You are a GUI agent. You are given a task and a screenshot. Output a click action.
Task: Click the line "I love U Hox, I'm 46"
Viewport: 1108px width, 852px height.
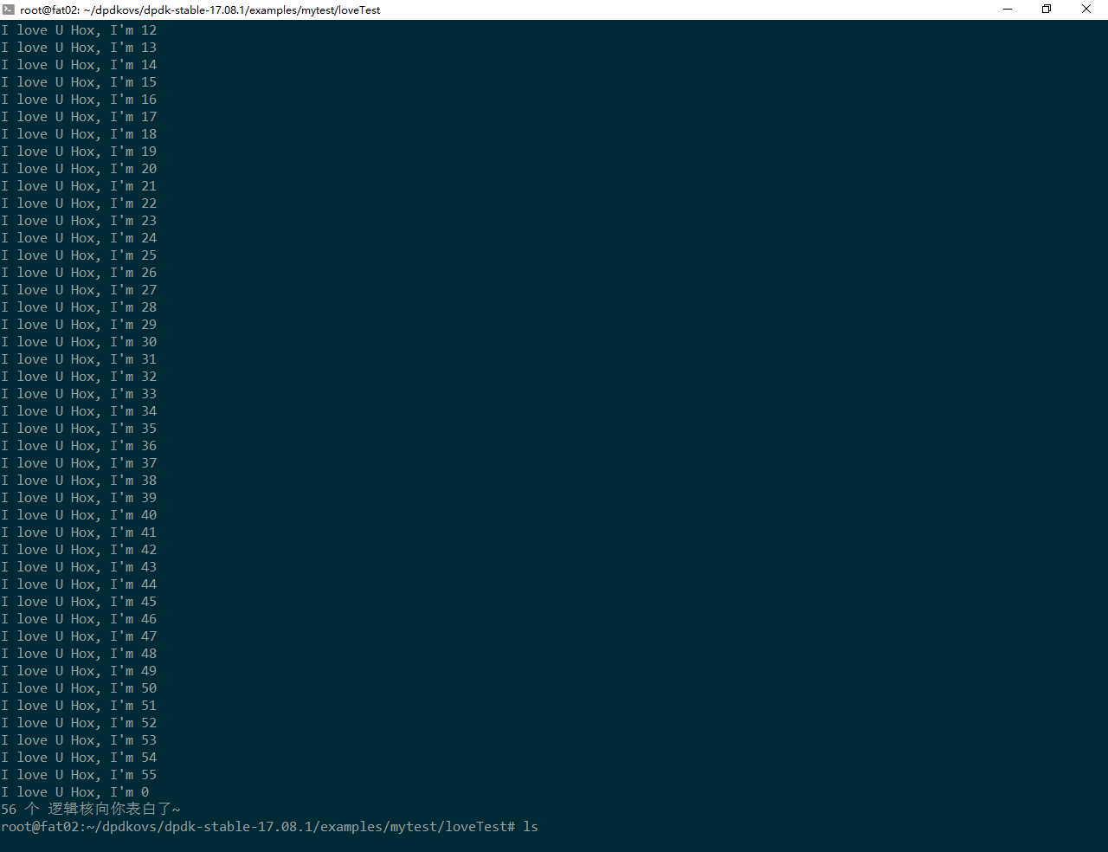[79, 619]
